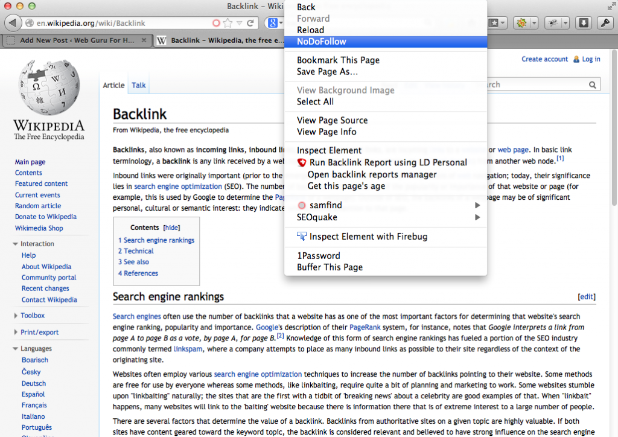Screen dimensions: 618x437
Task: Choose Inspect Element menu item
Action: click(x=386, y=150)
